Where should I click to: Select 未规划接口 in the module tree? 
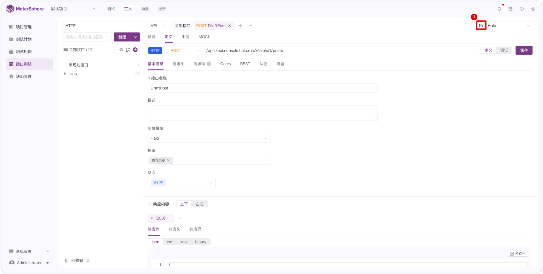point(78,65)
